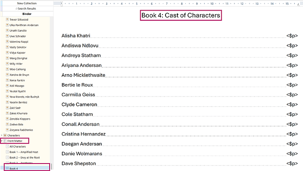Click the character icon beside Woo Caihong
Viewport: 303px width, 171px height.
pyautogui.click(x=7, y=69)
